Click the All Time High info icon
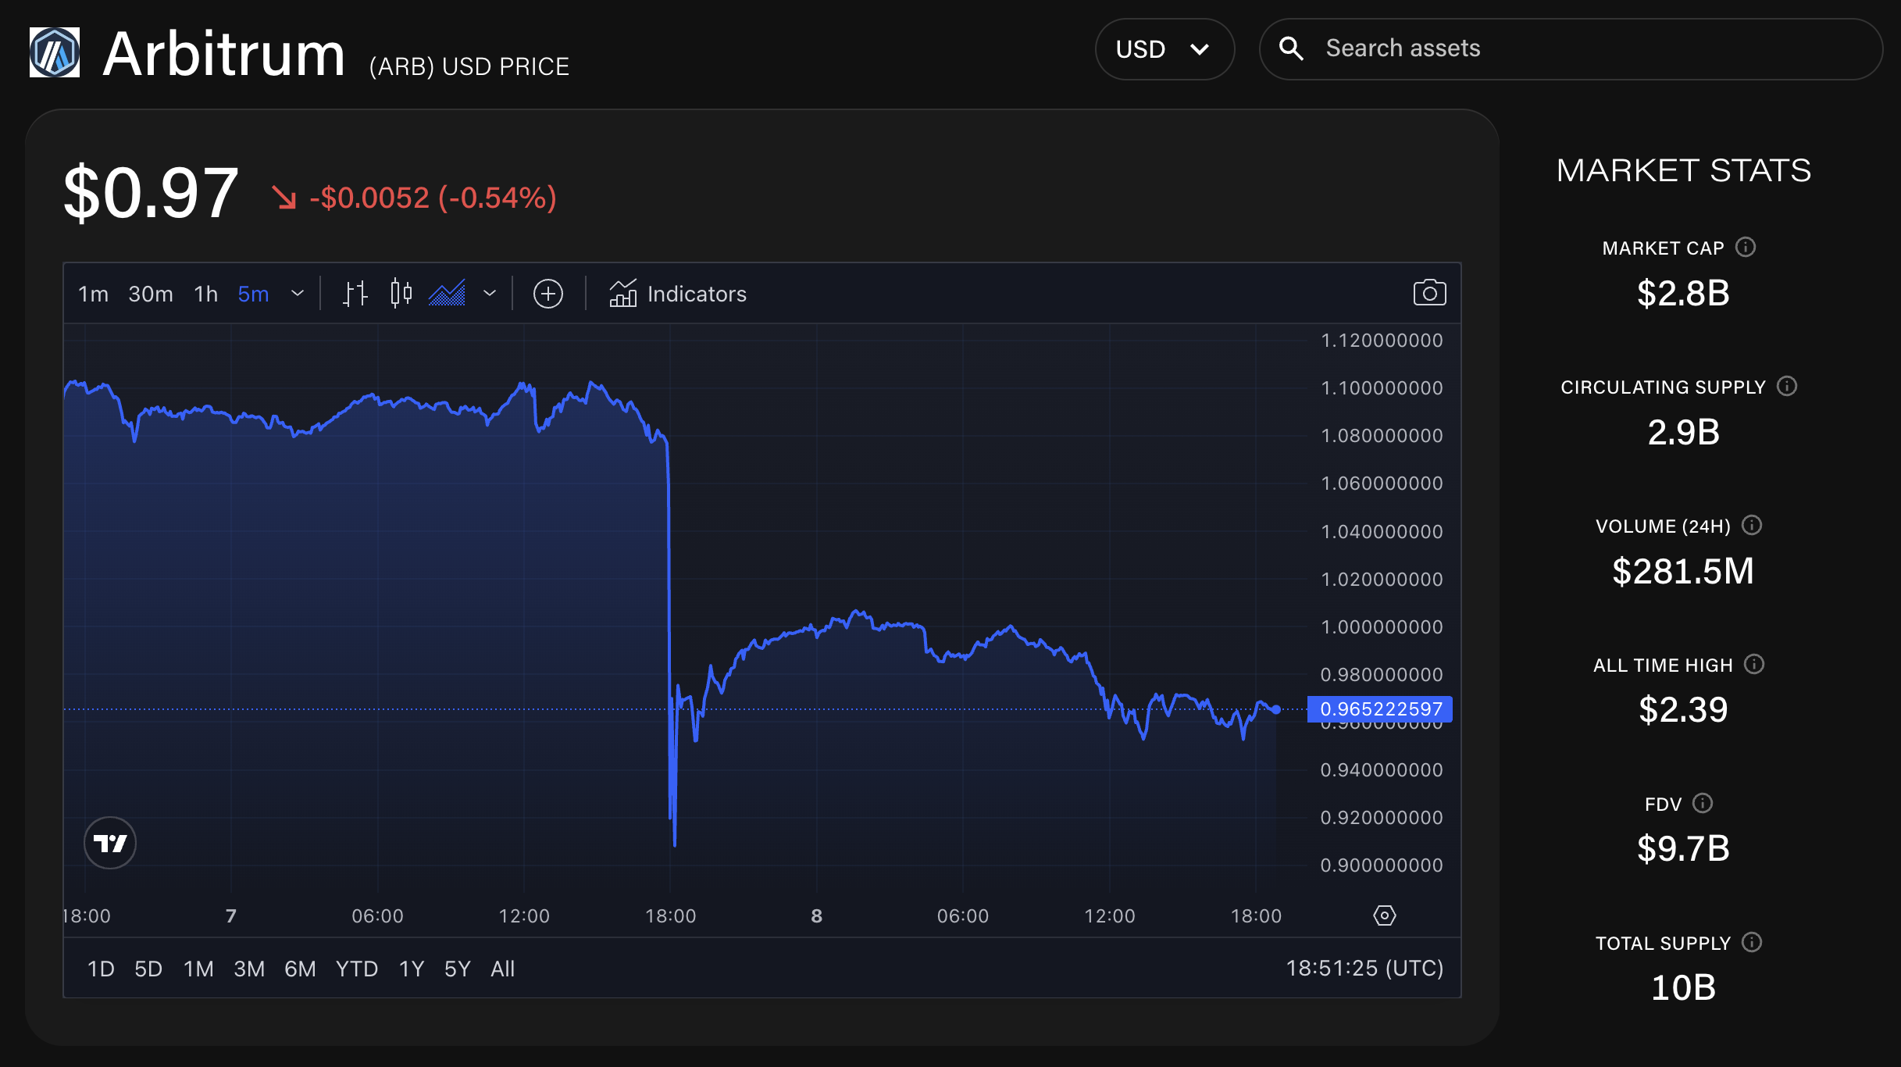 coord(1754,664)
